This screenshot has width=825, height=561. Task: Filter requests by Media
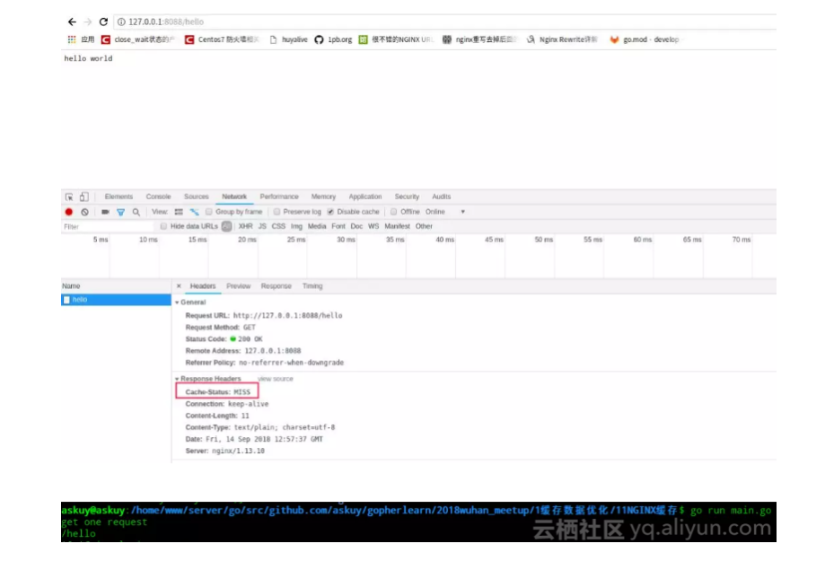click(x=317, y=226)
